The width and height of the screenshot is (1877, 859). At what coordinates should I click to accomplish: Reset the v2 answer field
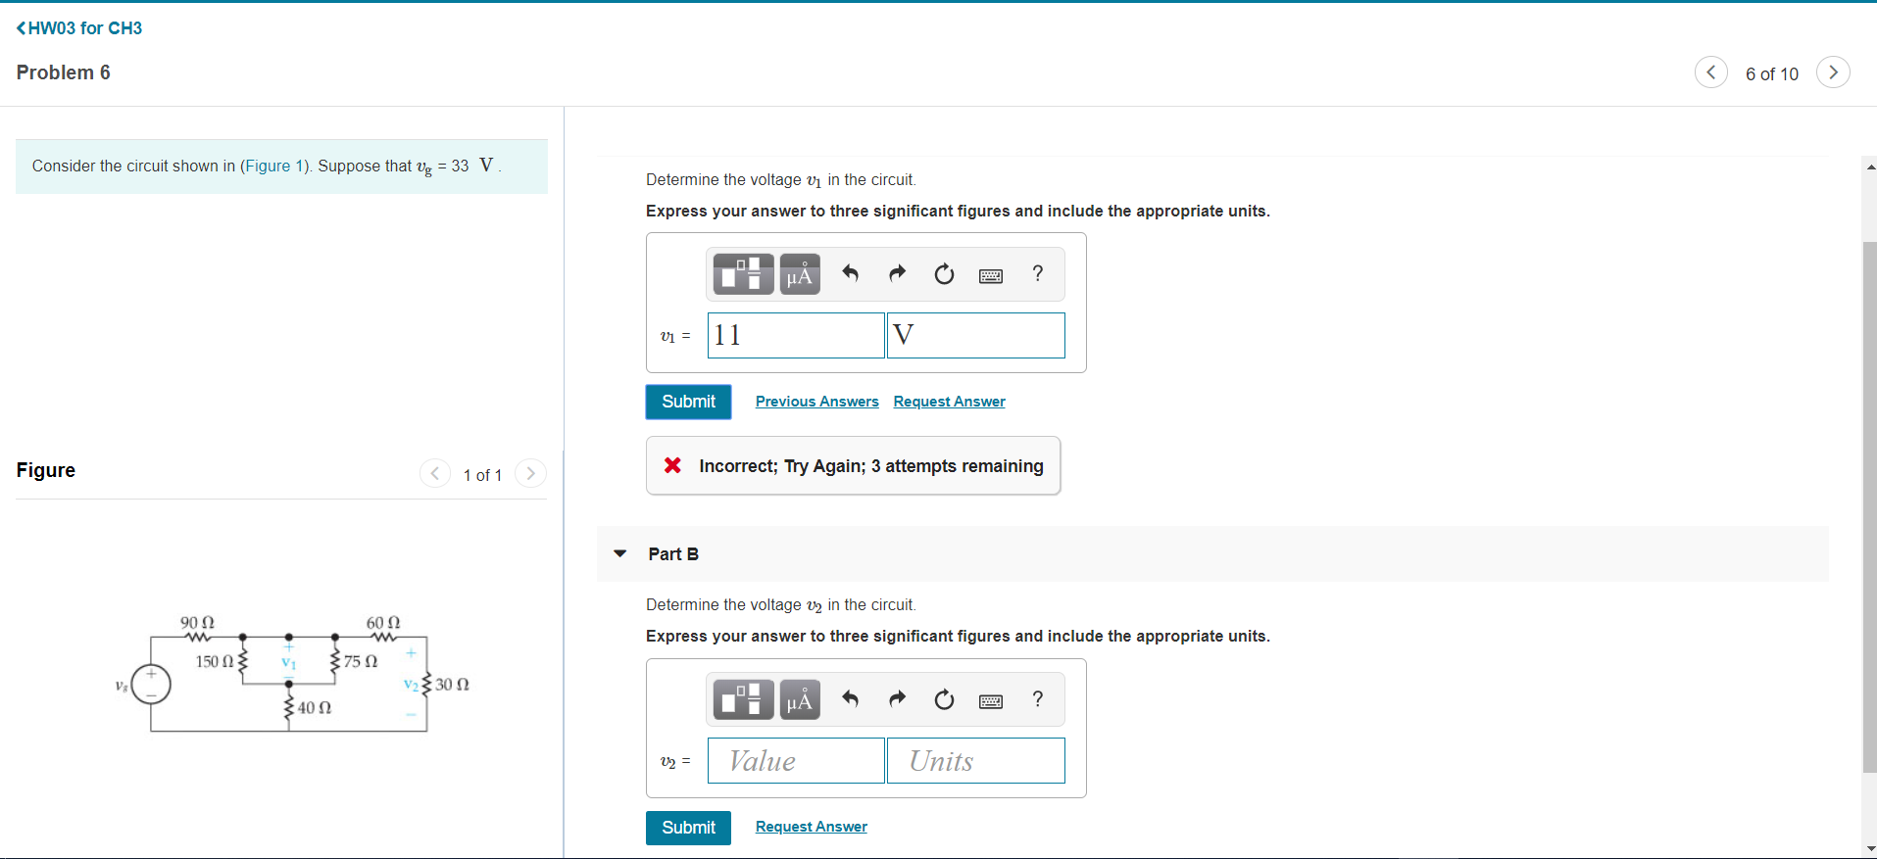[944, 699]
